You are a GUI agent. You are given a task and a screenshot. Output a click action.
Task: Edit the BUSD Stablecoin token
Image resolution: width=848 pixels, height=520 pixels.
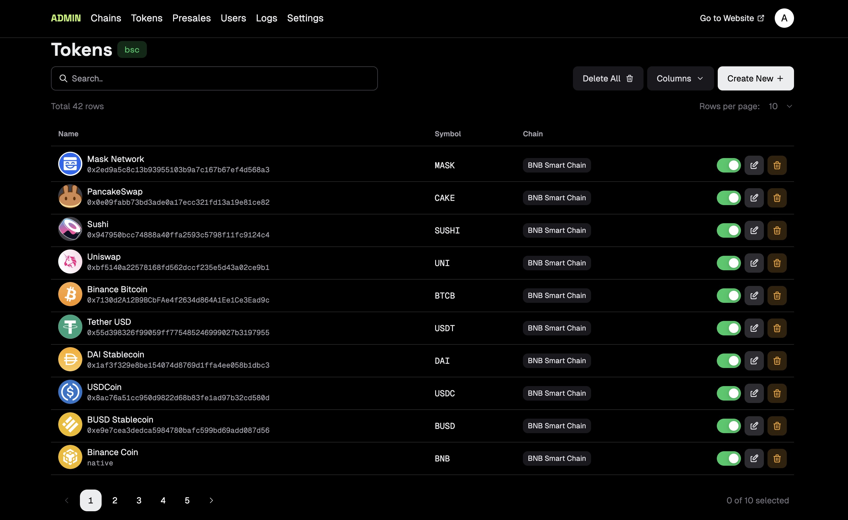(x=754, y=426)
